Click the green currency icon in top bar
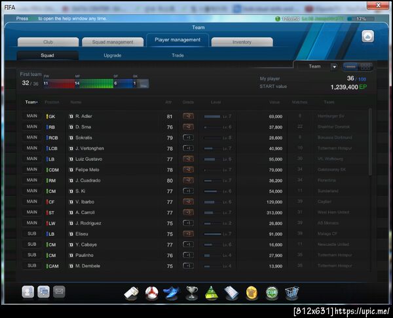Image resolution: width=393 pixels, height=318 pixels. (x=278, y=19)
